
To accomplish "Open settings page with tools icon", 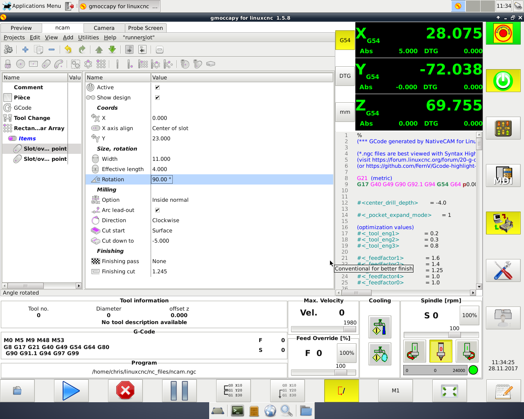I will (503, 270).
